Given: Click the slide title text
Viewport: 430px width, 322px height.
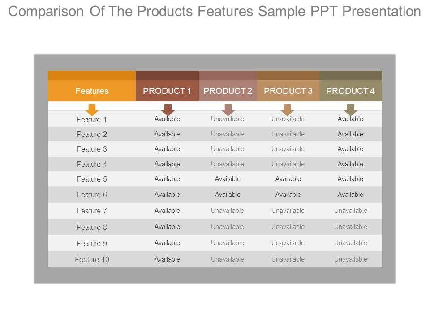Looking at the screenshot, I should (215, 12).
